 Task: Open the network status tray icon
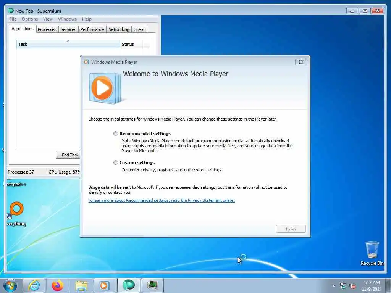click(x=343, y=286)
